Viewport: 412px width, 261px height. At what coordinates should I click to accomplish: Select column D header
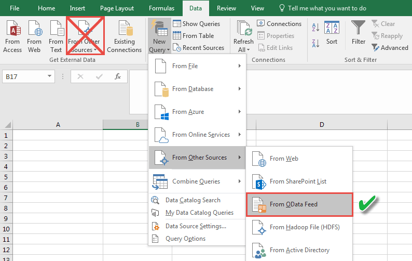(x=322, y=125)
